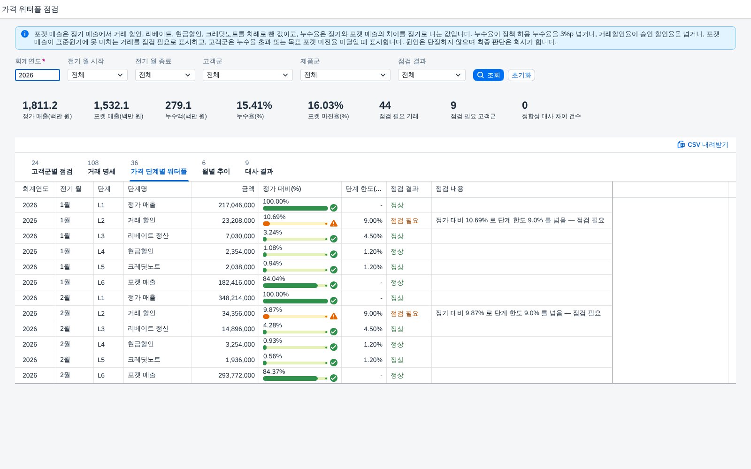Select the 가격 단계별 워터폴 tab
751x469 pixels.
(x=159, y=167)
